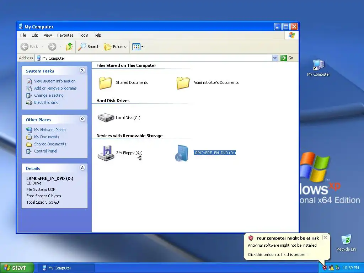Click the Windows flag logo in menu bar
The width and height of the screenshot is (364, 273).
pos(291,35)
